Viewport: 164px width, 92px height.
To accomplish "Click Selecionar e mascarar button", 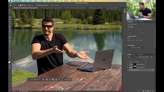I will coord(55,5).
